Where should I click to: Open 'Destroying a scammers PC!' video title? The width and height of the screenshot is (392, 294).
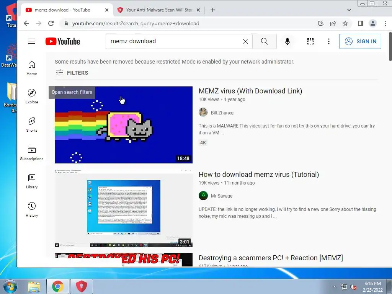tap(271, 258)
